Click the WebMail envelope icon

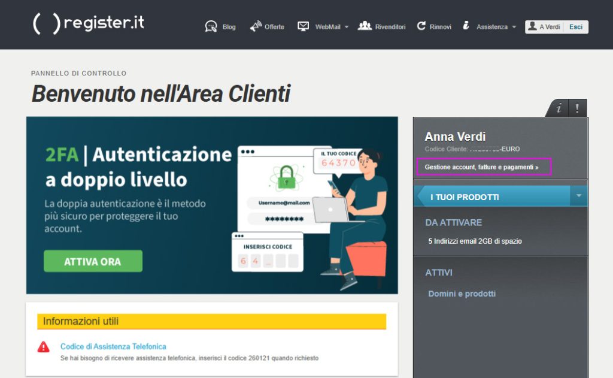point(304,26)
